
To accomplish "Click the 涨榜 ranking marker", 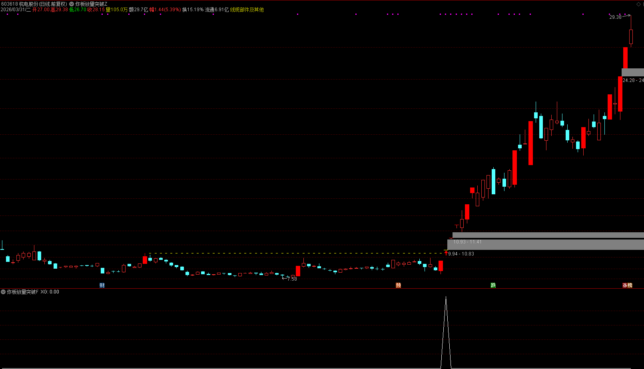I will point(627,285).
